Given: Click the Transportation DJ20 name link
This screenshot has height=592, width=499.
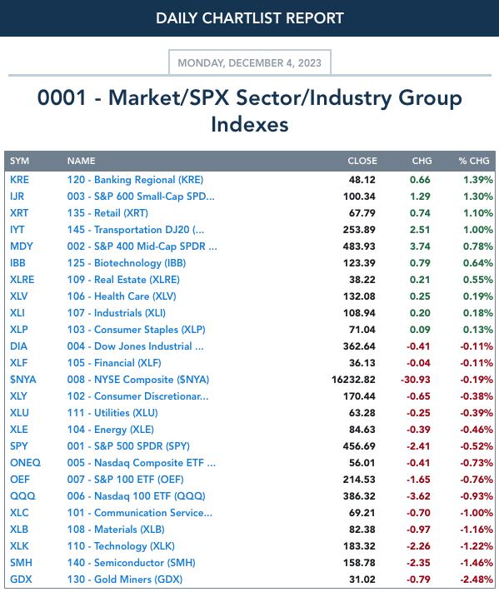Looking at the screenshot, I should pos(136,230).
